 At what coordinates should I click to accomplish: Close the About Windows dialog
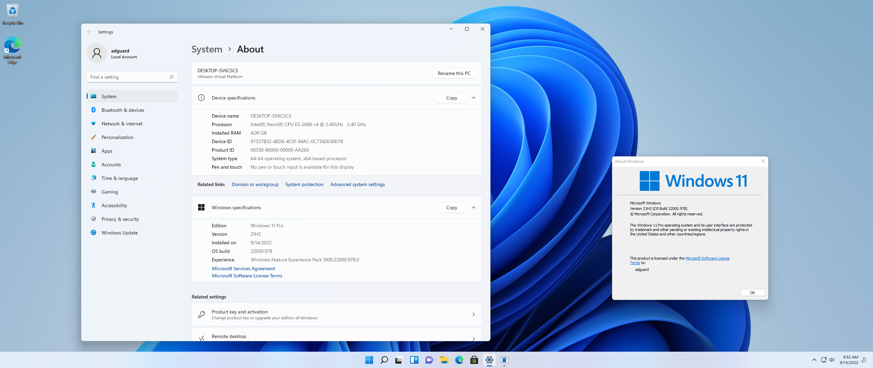763,161
